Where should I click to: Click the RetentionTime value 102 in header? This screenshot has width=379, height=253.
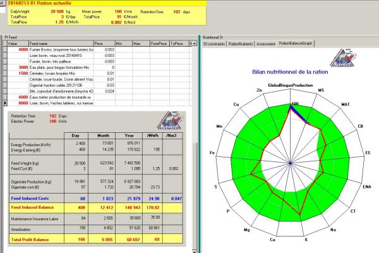[177, 11]
